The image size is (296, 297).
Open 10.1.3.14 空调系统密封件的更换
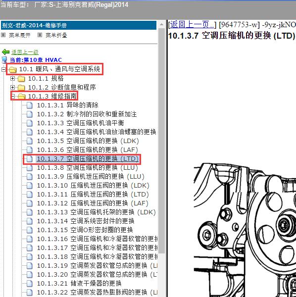(86, 221)
